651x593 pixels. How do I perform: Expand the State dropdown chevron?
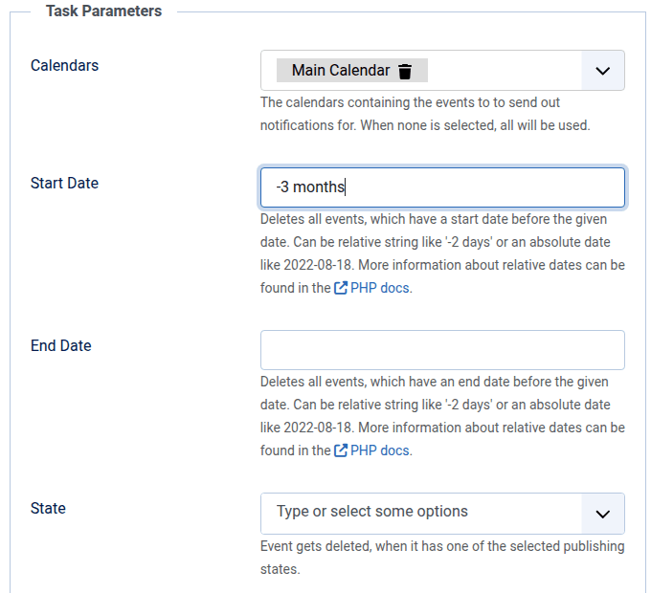[602, 514]
